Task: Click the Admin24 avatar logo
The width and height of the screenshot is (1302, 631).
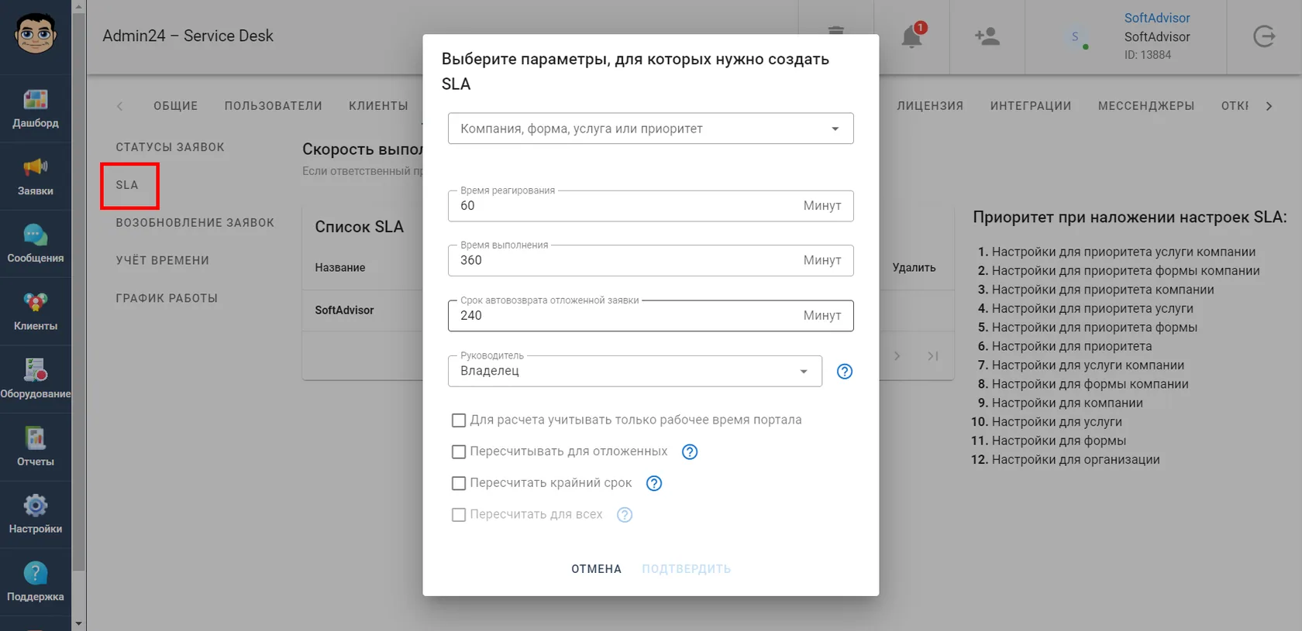Action: pos(36,34)
